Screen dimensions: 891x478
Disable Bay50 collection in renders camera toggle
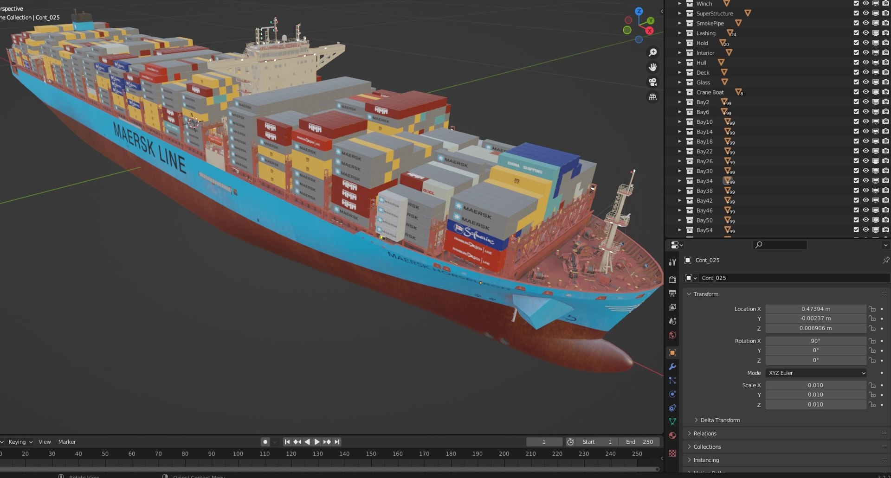click(885, 220)
